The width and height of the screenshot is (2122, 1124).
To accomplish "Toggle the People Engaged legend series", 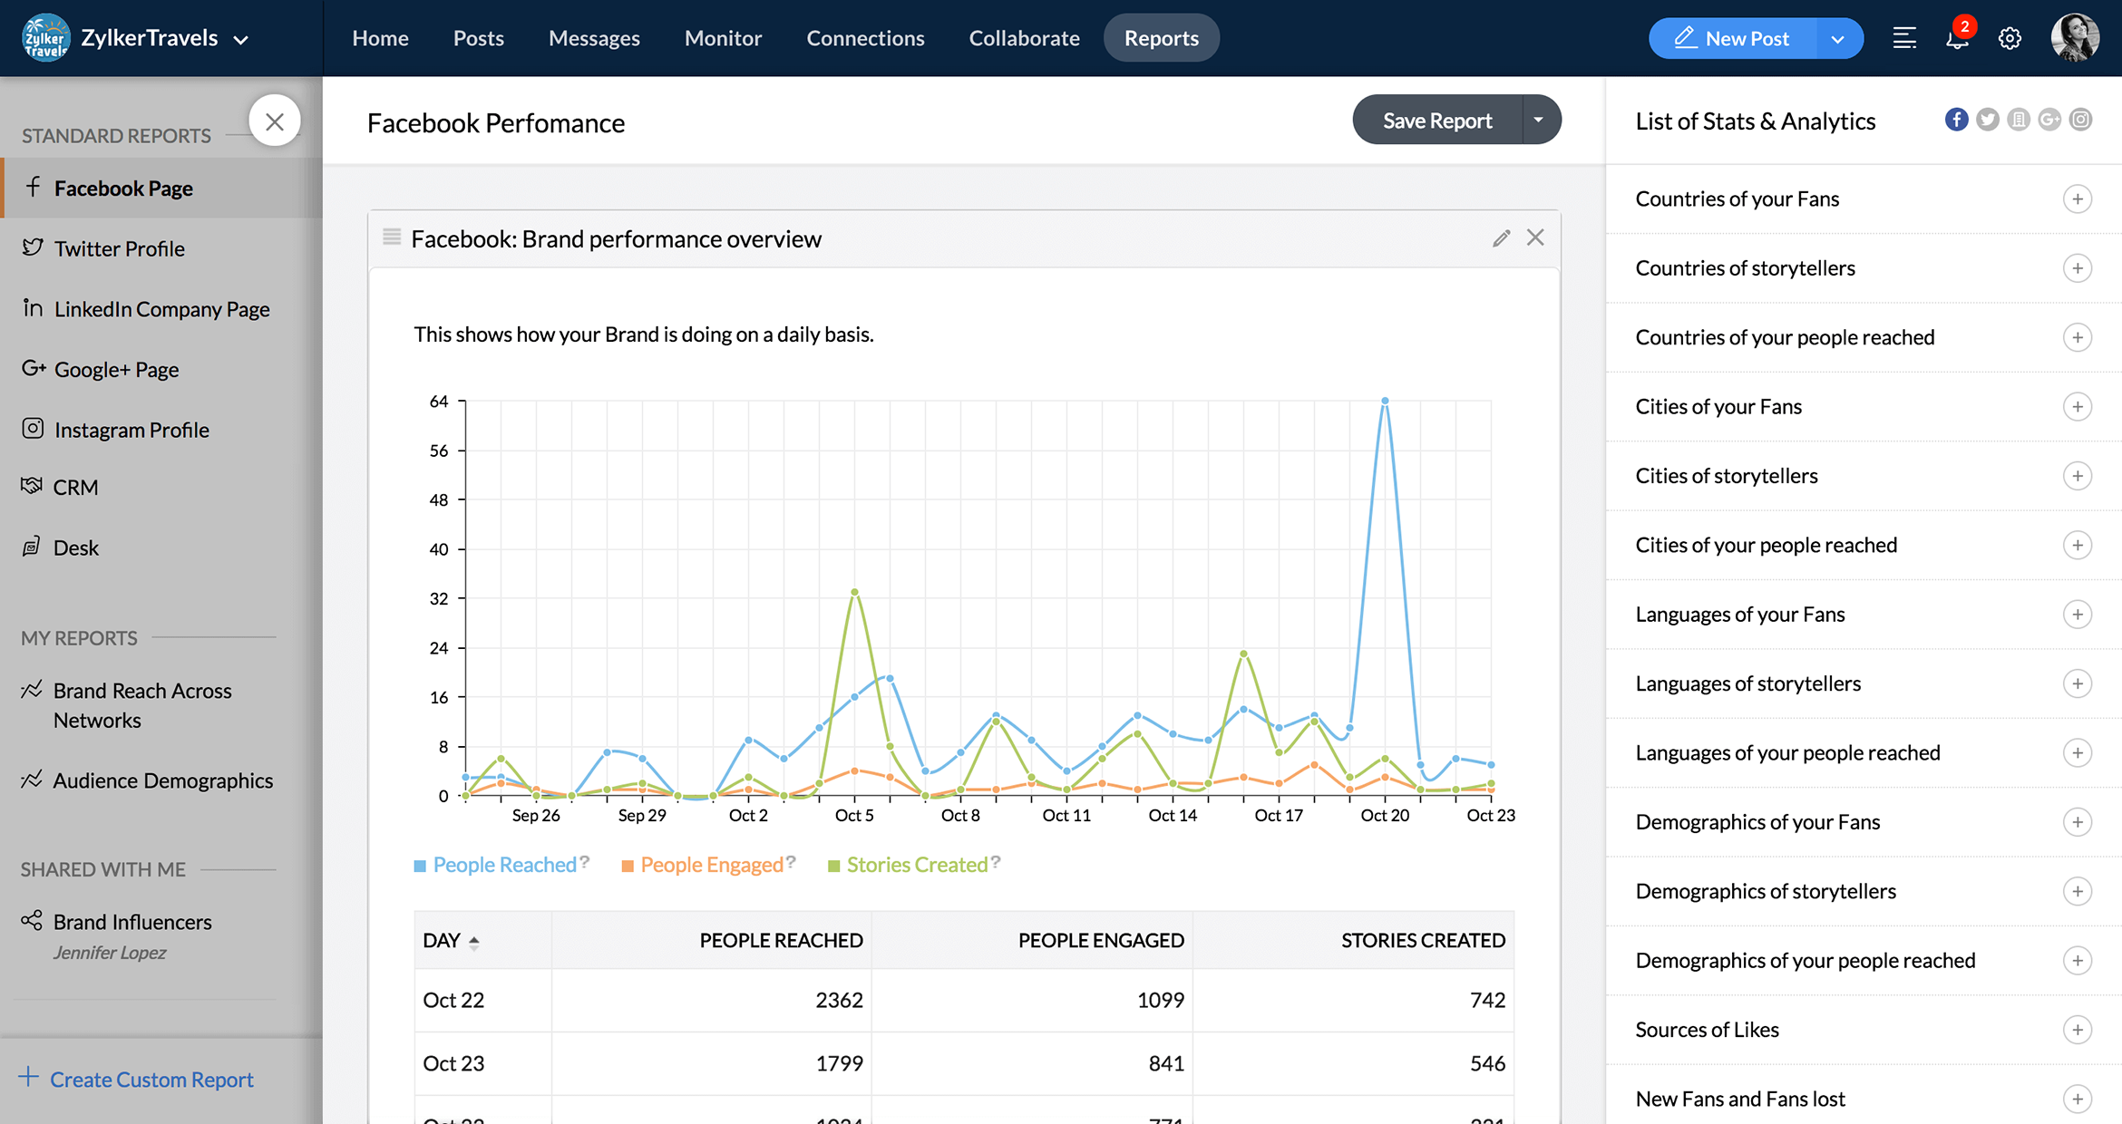I will (x=703, y=865).
